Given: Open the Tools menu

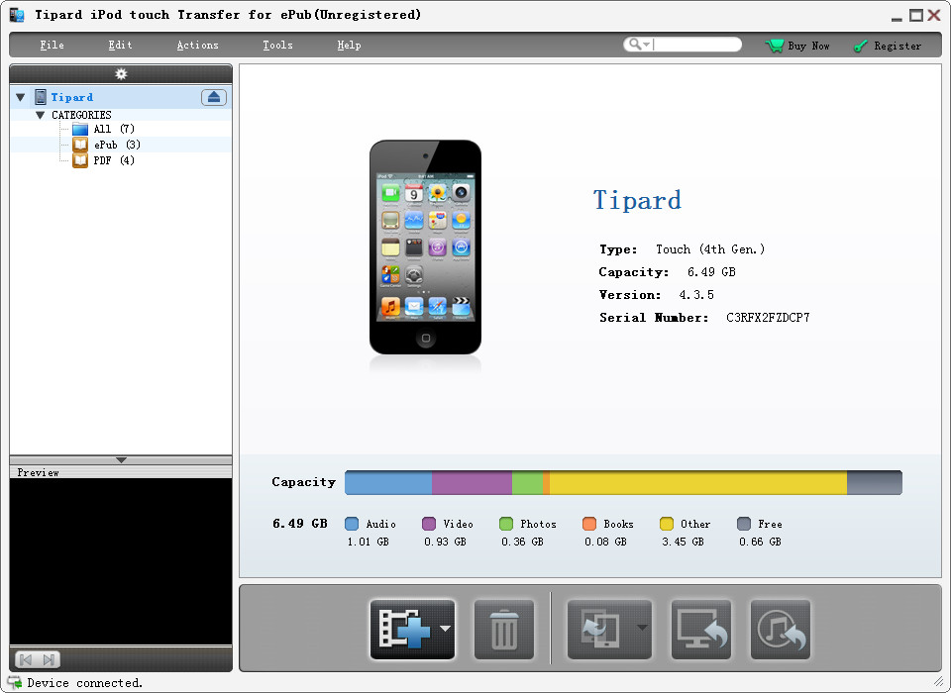Looking at the screenshot, I should [x=277, y=45].
